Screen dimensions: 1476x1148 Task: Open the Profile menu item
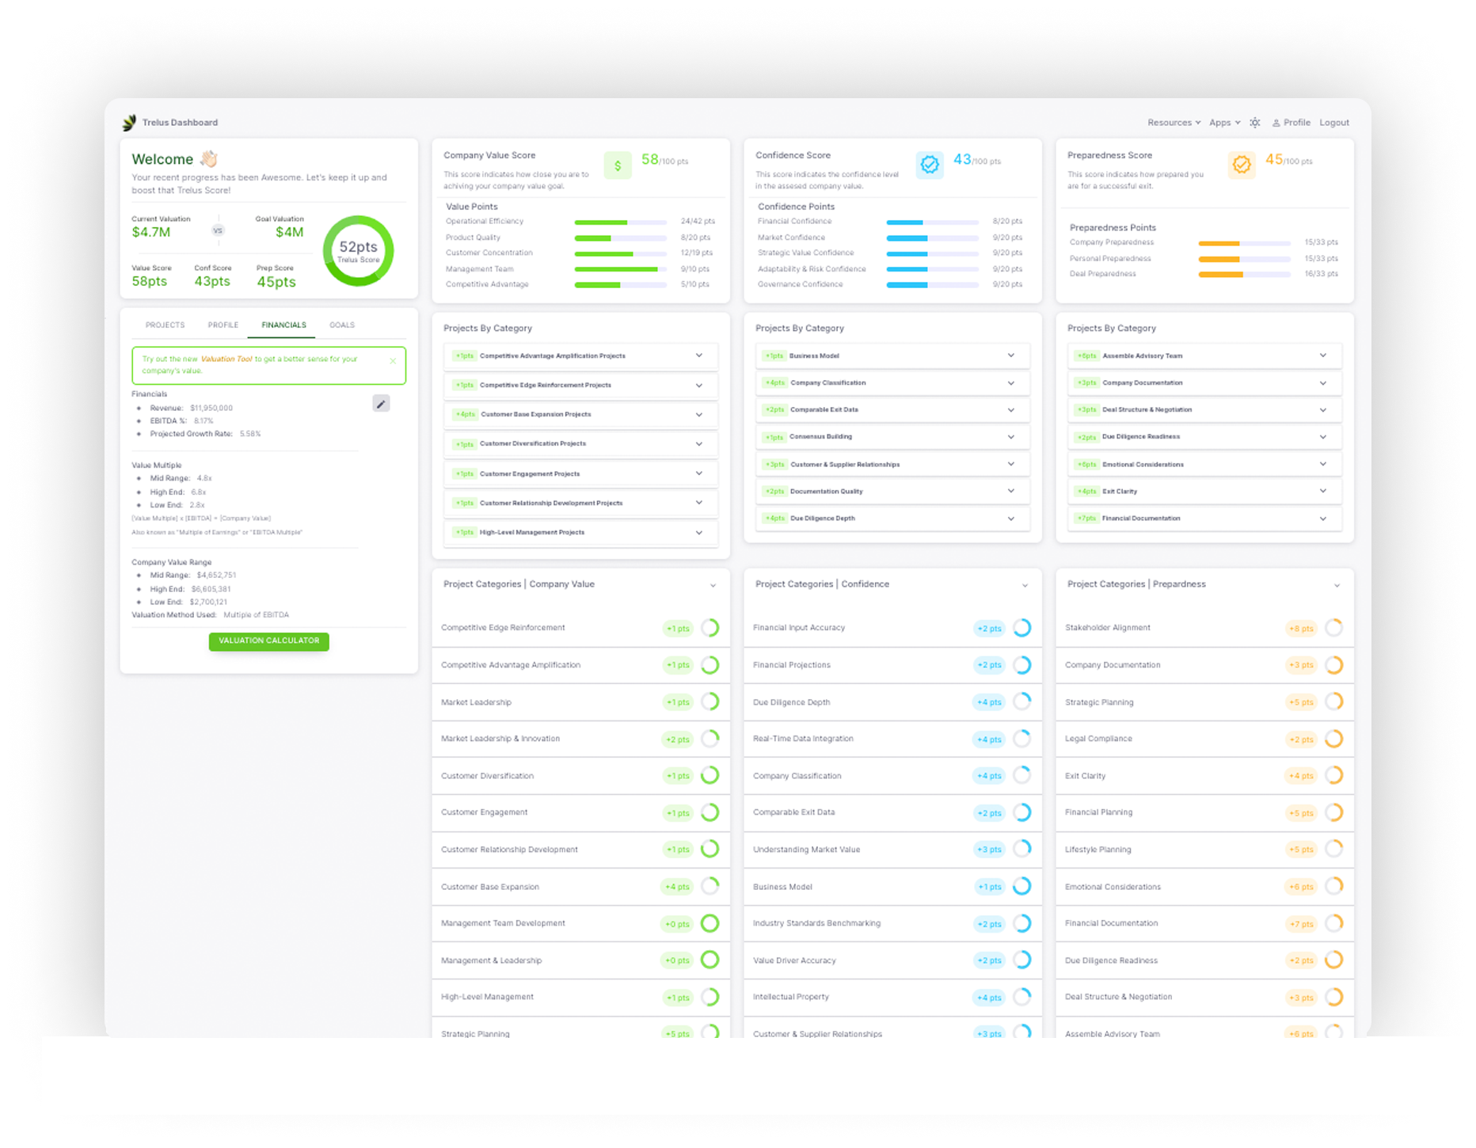click(x=1291, y=123)
